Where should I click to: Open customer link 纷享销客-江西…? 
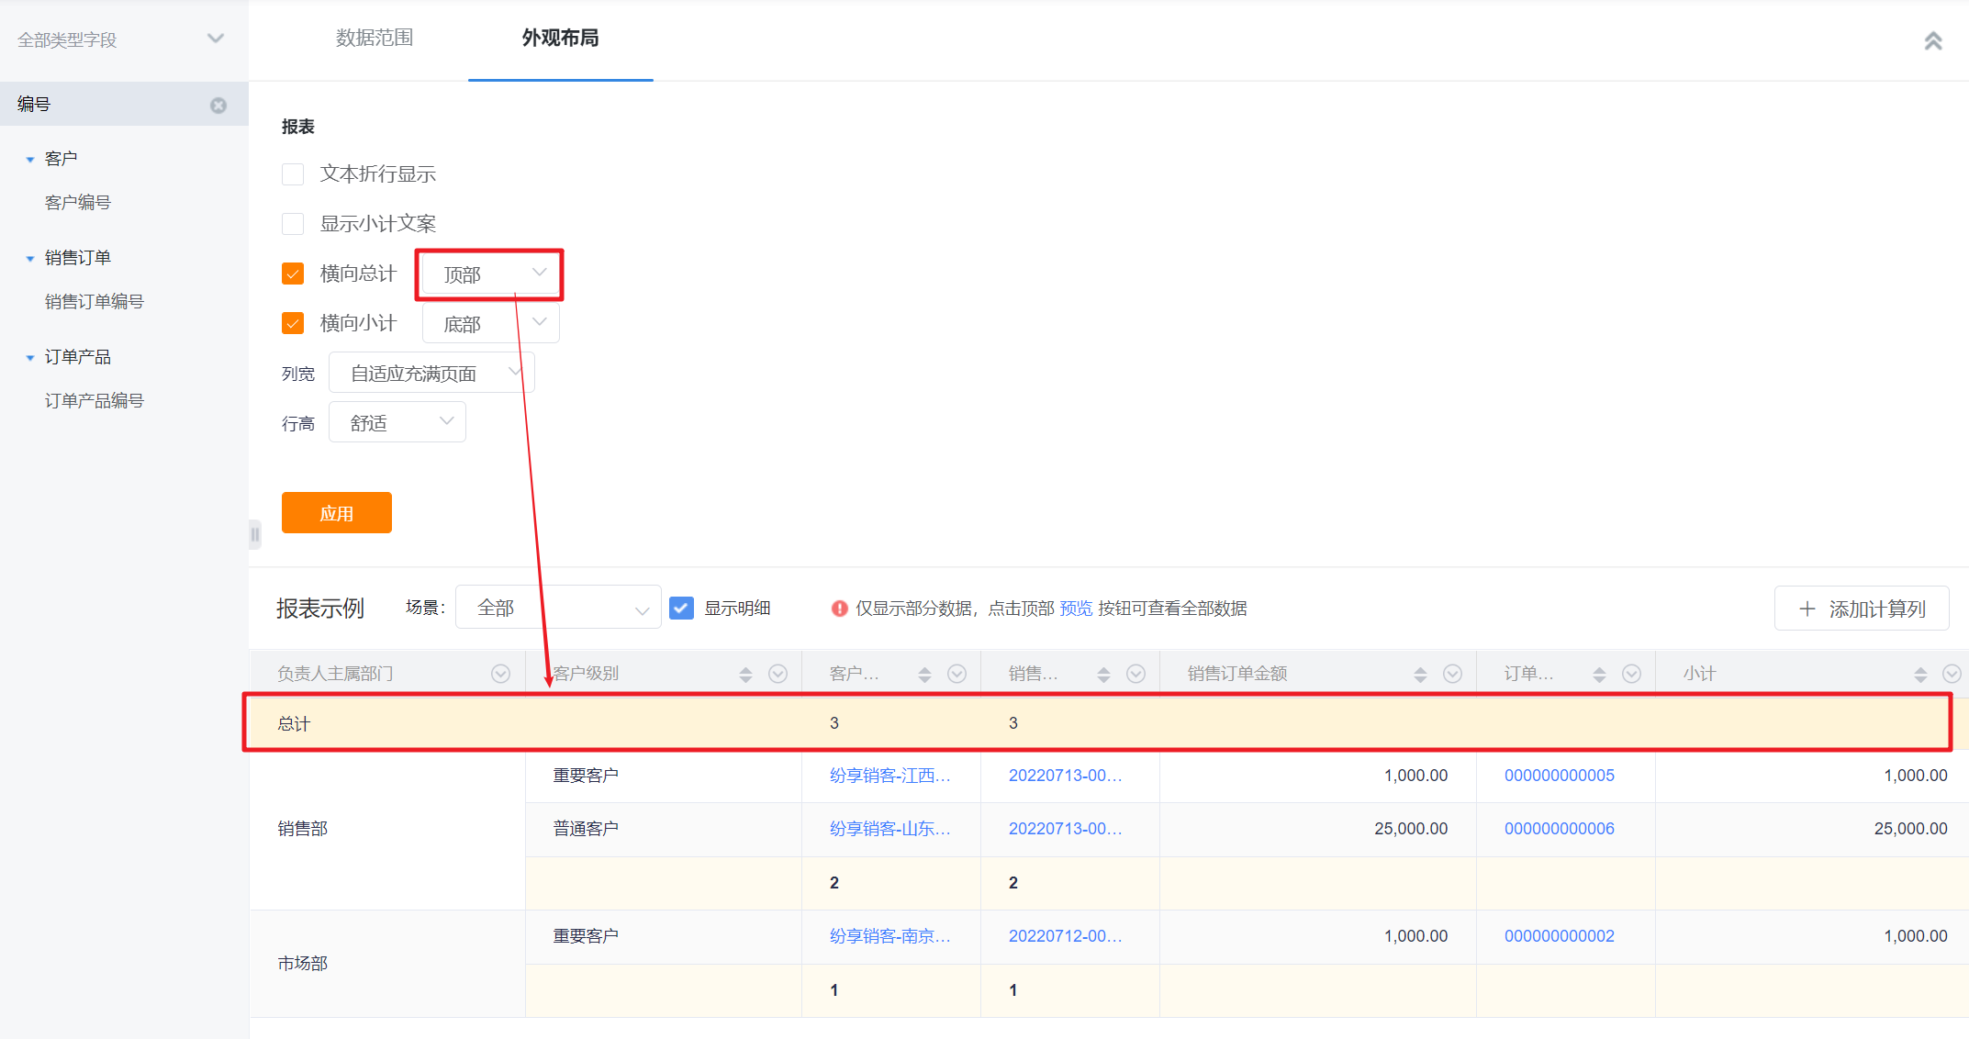[x=889, y=776]
